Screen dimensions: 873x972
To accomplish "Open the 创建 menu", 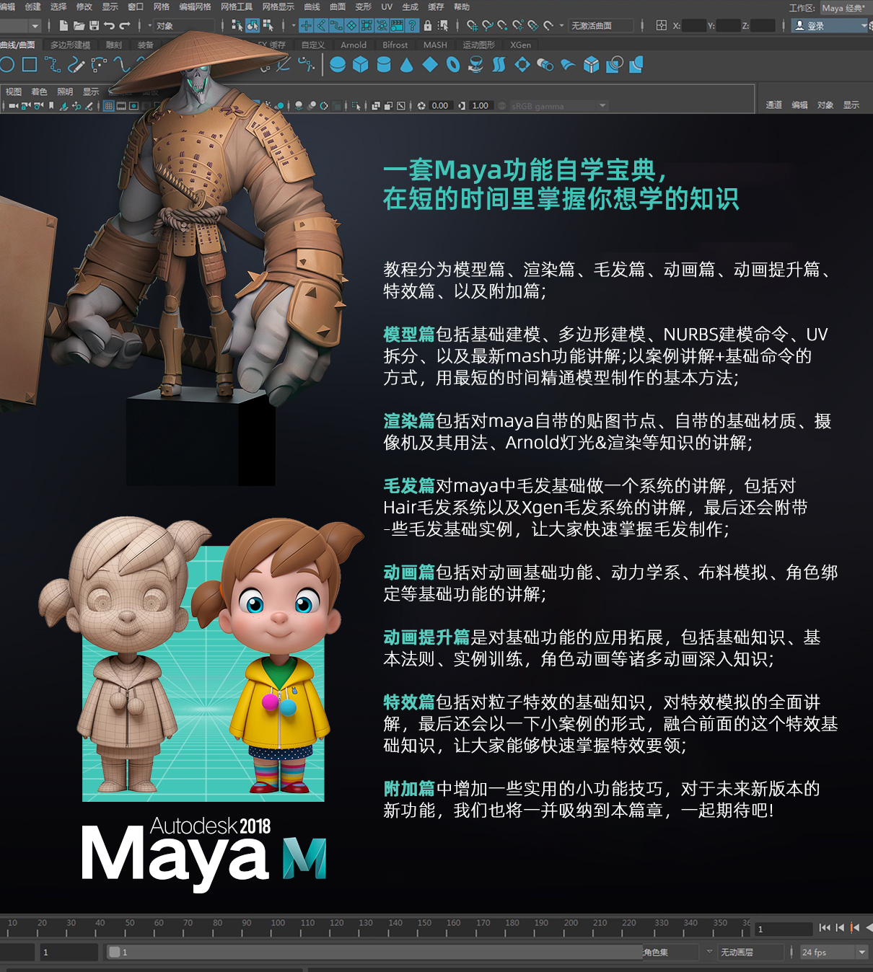I will [x=33, y=7].
